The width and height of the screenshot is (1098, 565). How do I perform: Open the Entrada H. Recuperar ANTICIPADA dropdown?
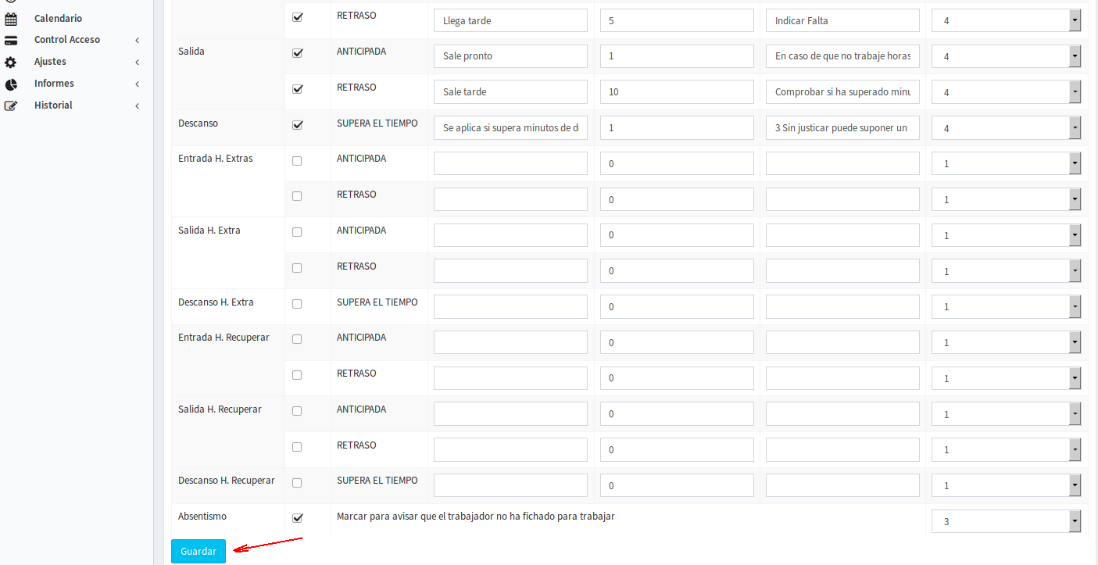click(1007, 342)
